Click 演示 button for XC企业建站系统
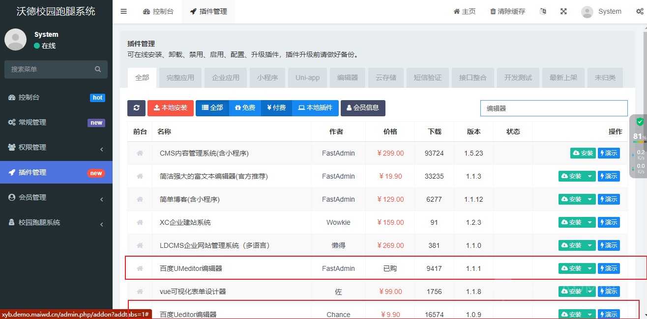 [609, 222]
